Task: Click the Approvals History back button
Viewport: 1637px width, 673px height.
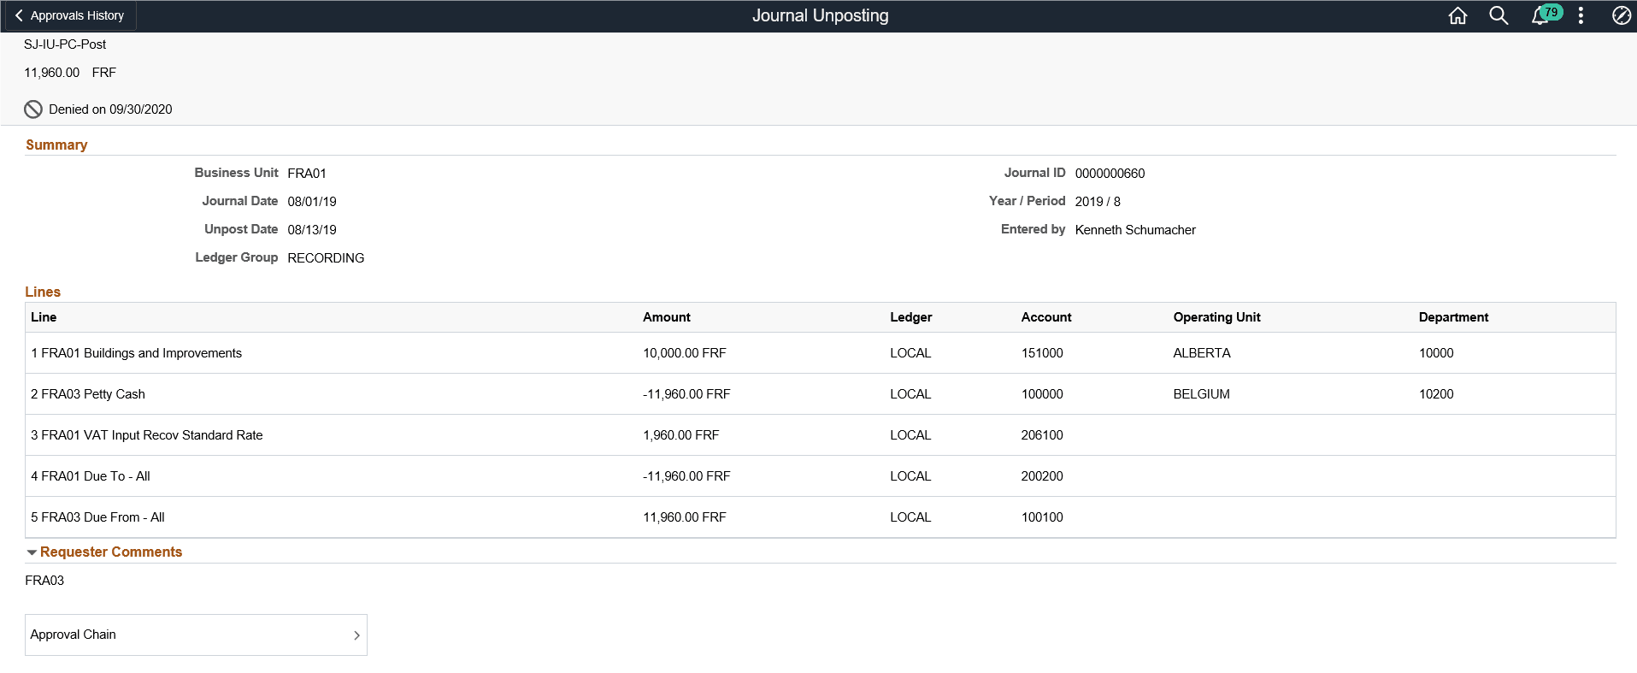Action: (69, 15)
